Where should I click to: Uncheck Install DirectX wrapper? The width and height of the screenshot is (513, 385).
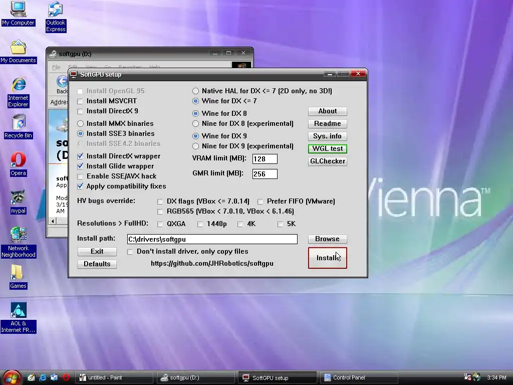click(80, 156)
